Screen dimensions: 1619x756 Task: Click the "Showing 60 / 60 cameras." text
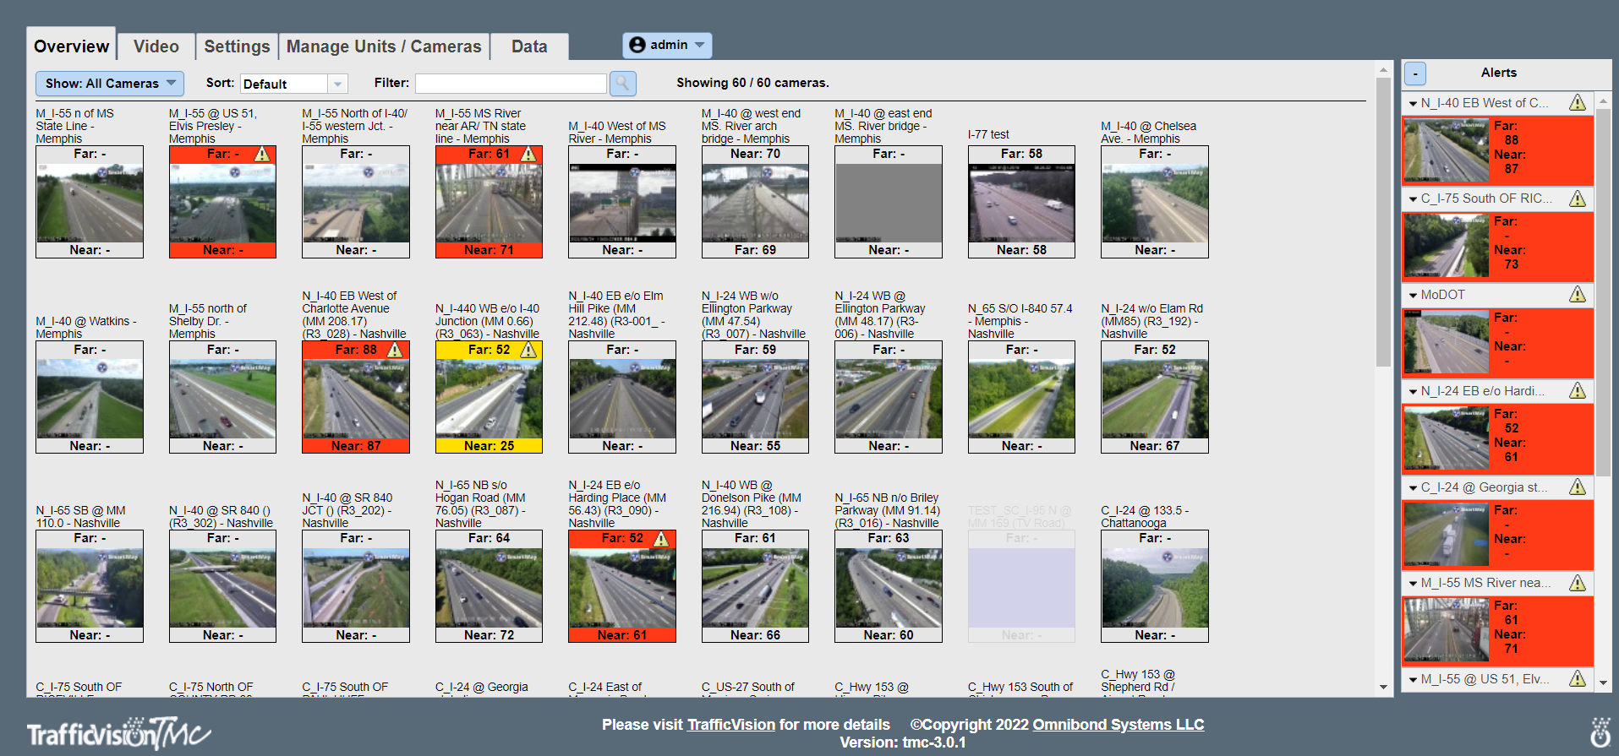[752, 83]
